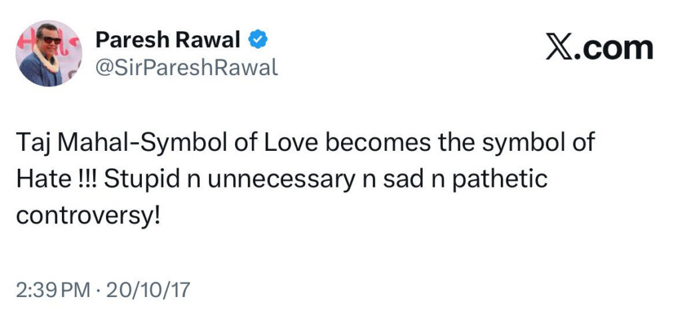682x319 pixels.
Task: Open the Paresh Rawal display name
Action: pos(169,41)
